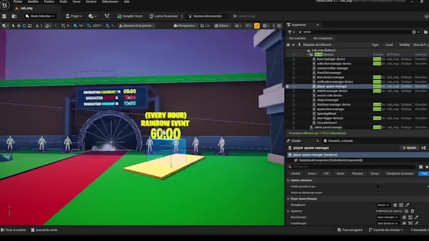Select rebirth manager device row

coord(332,91)
